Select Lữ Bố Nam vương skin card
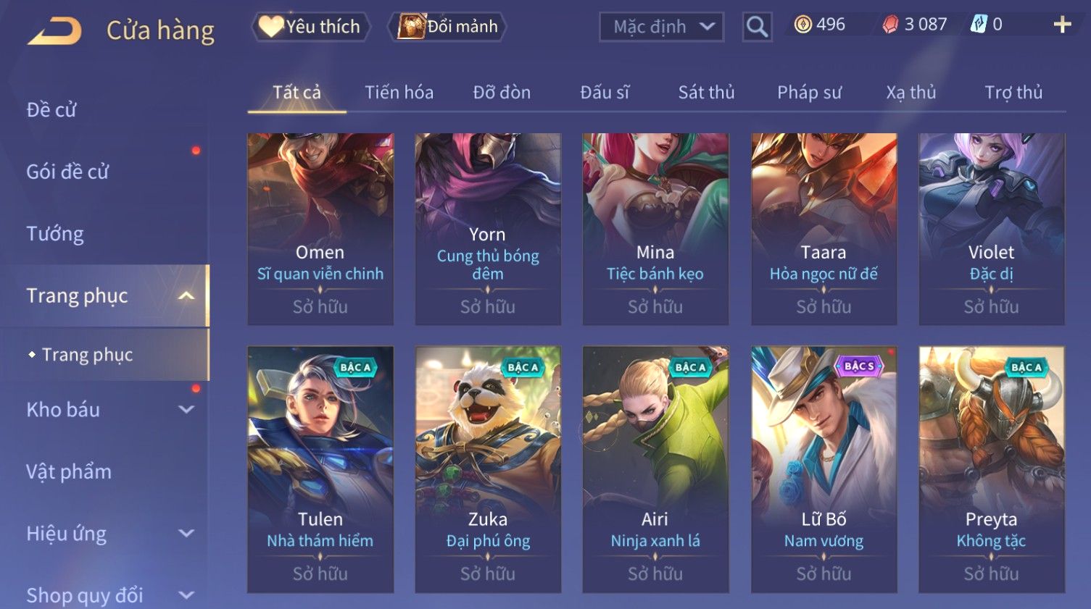 [824, 469]
